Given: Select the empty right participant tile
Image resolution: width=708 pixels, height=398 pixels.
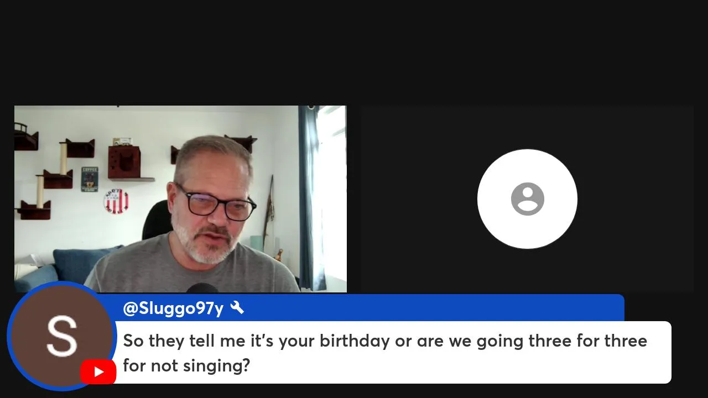Looking at the screenshot, I should [527, 199].
